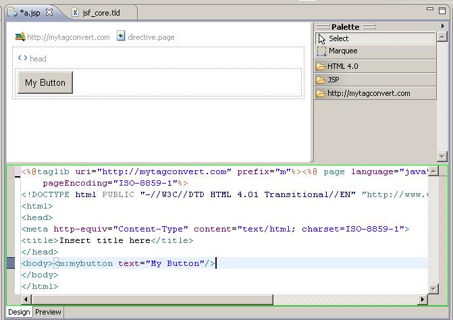Click the <meta http-equiv> source line

(215, 230)
